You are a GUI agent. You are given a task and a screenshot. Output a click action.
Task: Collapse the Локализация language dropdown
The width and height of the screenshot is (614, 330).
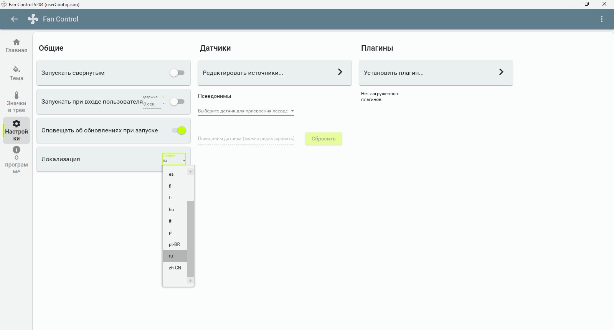pyautogui.click(x=174, y=159)
